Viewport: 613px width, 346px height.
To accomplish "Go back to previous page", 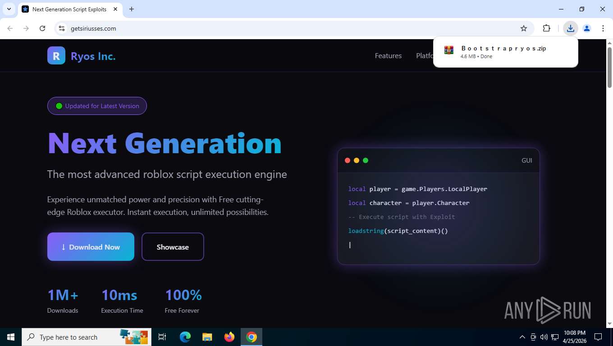I will 10,28.
